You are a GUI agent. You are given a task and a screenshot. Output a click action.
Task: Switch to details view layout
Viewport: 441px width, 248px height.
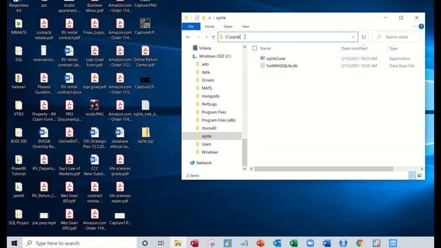pos(412,176)
